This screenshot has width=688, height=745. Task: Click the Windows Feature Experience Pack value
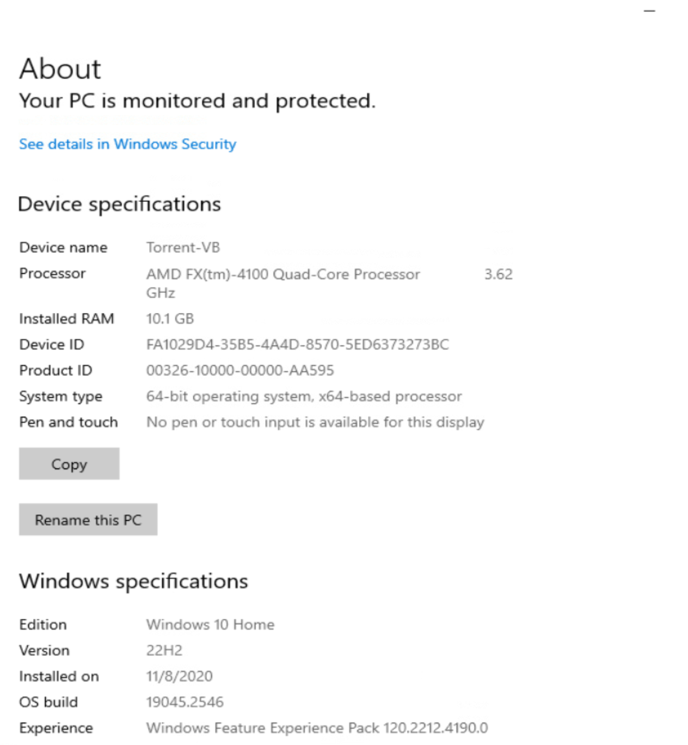click(317, 728)
